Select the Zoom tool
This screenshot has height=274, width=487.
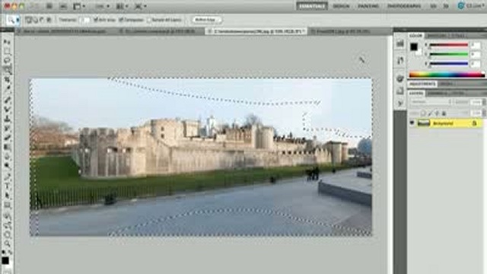7,244
